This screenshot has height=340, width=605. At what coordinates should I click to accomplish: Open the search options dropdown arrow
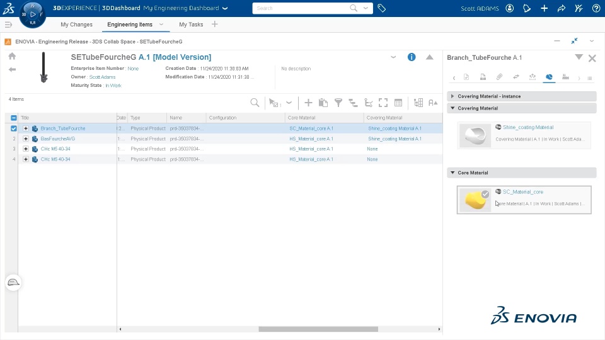click(366, 8)
